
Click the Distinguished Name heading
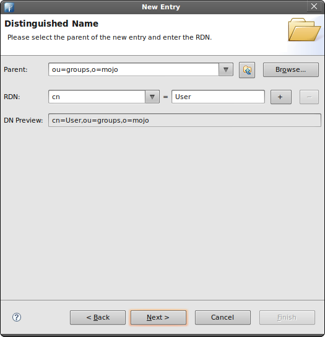51,24
